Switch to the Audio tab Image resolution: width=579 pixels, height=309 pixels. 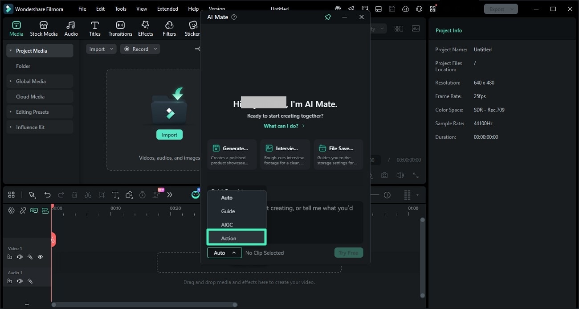pos(71,29)
